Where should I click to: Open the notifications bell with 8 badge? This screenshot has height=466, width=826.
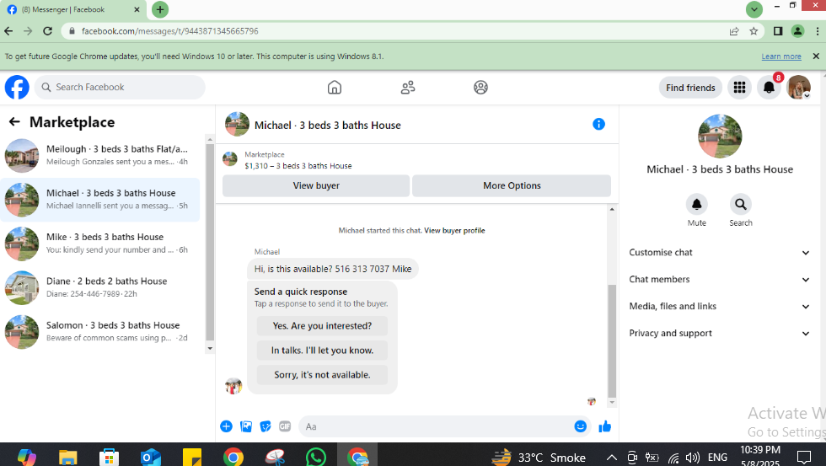coord(769,88)
